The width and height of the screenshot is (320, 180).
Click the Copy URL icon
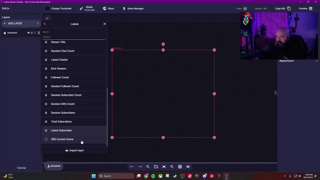tap(289, 8)
